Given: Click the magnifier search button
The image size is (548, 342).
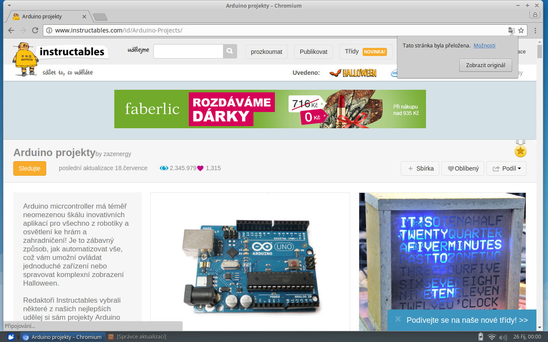Looking at the screenshot, I should click(230, 51).
